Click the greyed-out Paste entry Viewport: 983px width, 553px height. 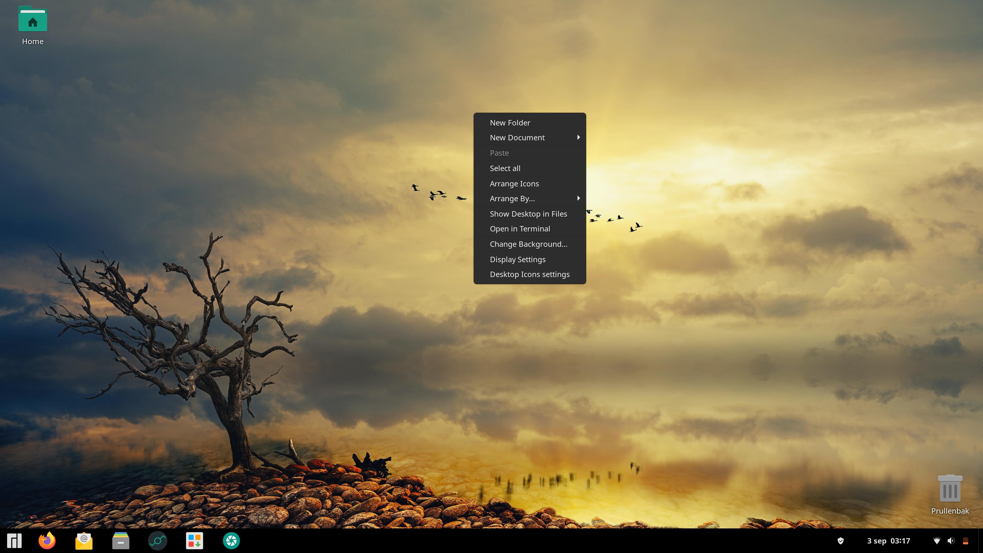click(530, 153)
